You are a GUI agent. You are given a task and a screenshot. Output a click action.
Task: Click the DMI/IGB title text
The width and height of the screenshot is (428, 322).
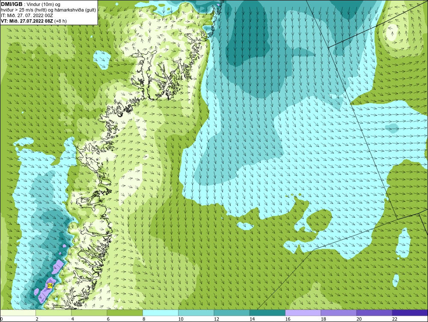[x=12, y=4]
